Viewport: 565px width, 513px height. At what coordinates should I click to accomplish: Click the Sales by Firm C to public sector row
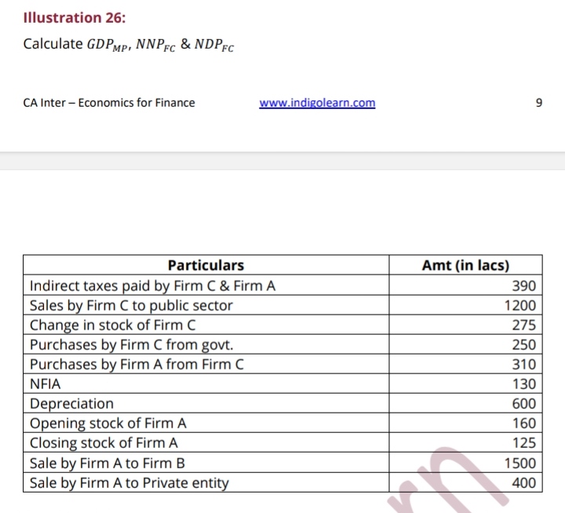(x=131, y=305)
